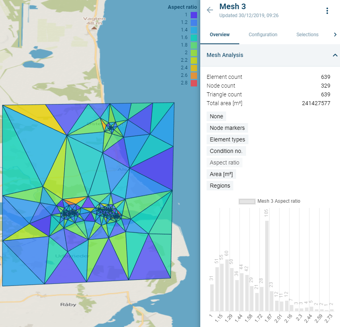Click the dark blue 1 legend swatch

pos(194,15)
